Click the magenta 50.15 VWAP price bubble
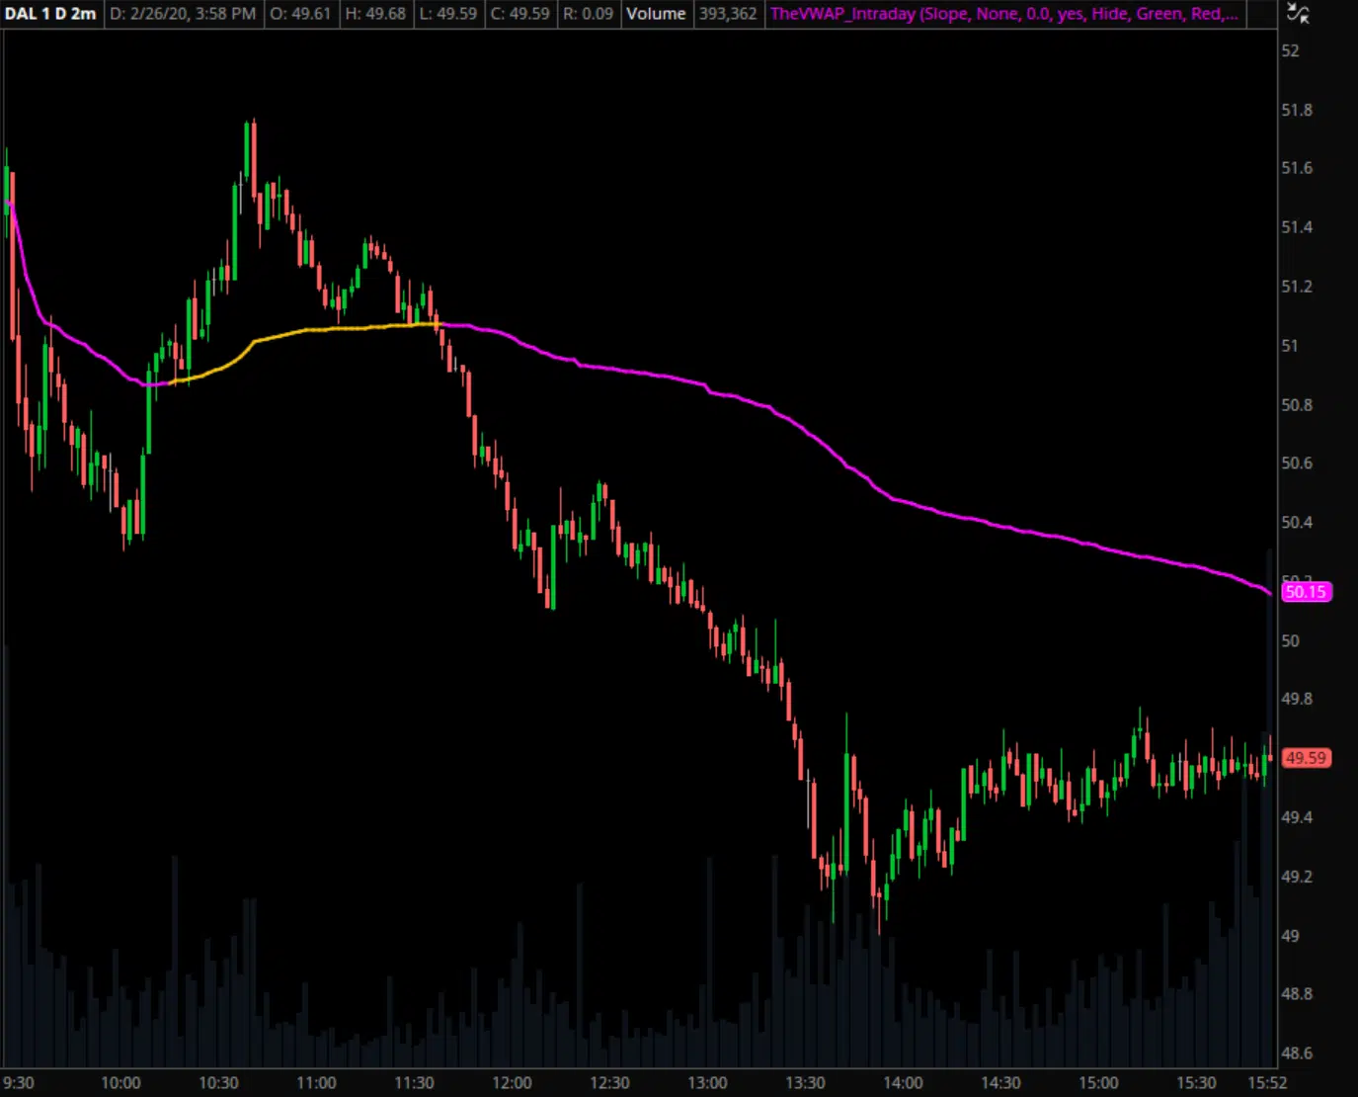The image size is (1358, 1097). (1306, 592)
